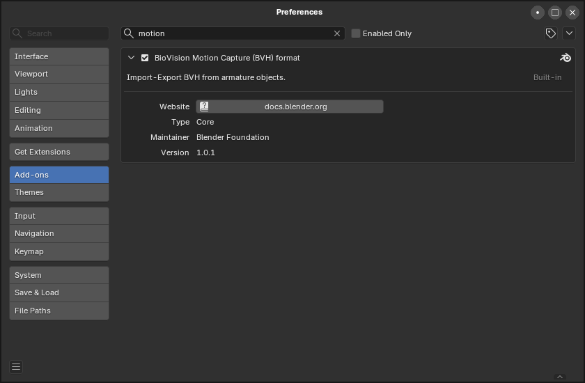Select the Add-ons section
This screenshot has width=585, height=383.
[x=59, y=175]
